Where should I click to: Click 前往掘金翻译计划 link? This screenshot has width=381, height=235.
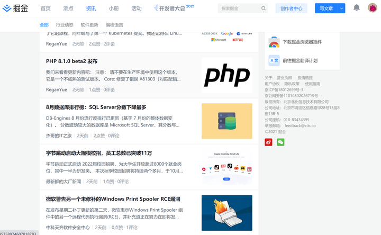[300, 60]
